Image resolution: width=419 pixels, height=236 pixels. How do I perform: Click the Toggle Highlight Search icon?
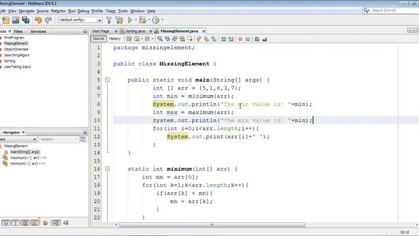(182, 39)
